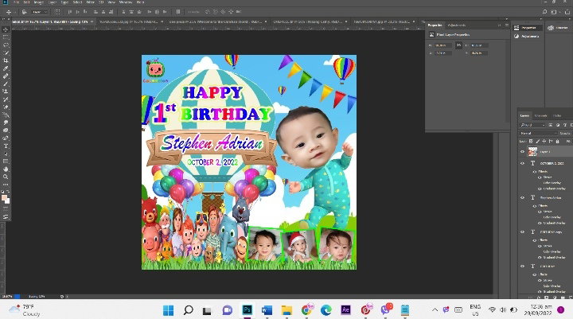The height and width of the screenshot is (319, 573).
Task: Select the Horizontal Type tool
Action: [x=6, y=146]
